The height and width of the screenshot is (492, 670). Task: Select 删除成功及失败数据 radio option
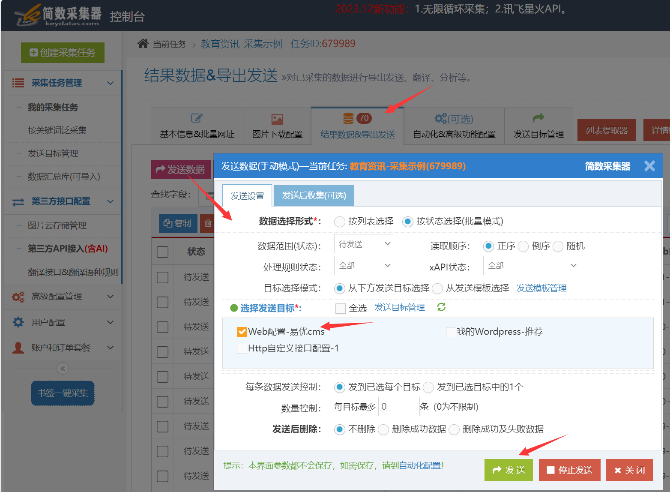pos(454,429)
